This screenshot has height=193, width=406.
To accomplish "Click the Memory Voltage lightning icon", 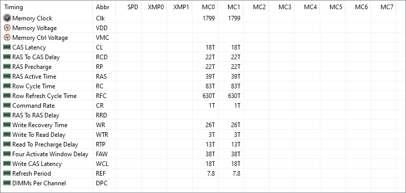I will [7, 28].
